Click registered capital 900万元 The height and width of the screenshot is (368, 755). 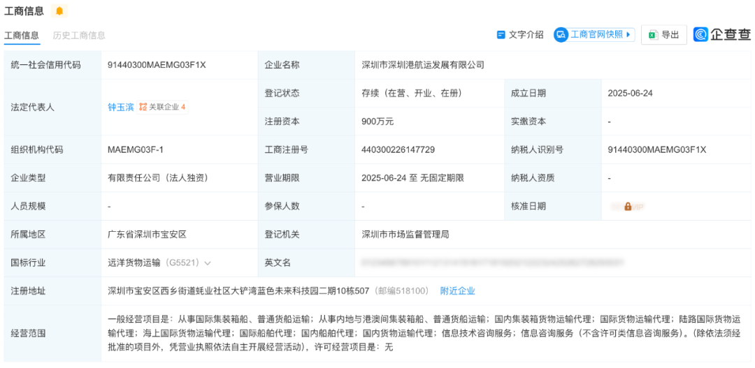coord(377,122)
